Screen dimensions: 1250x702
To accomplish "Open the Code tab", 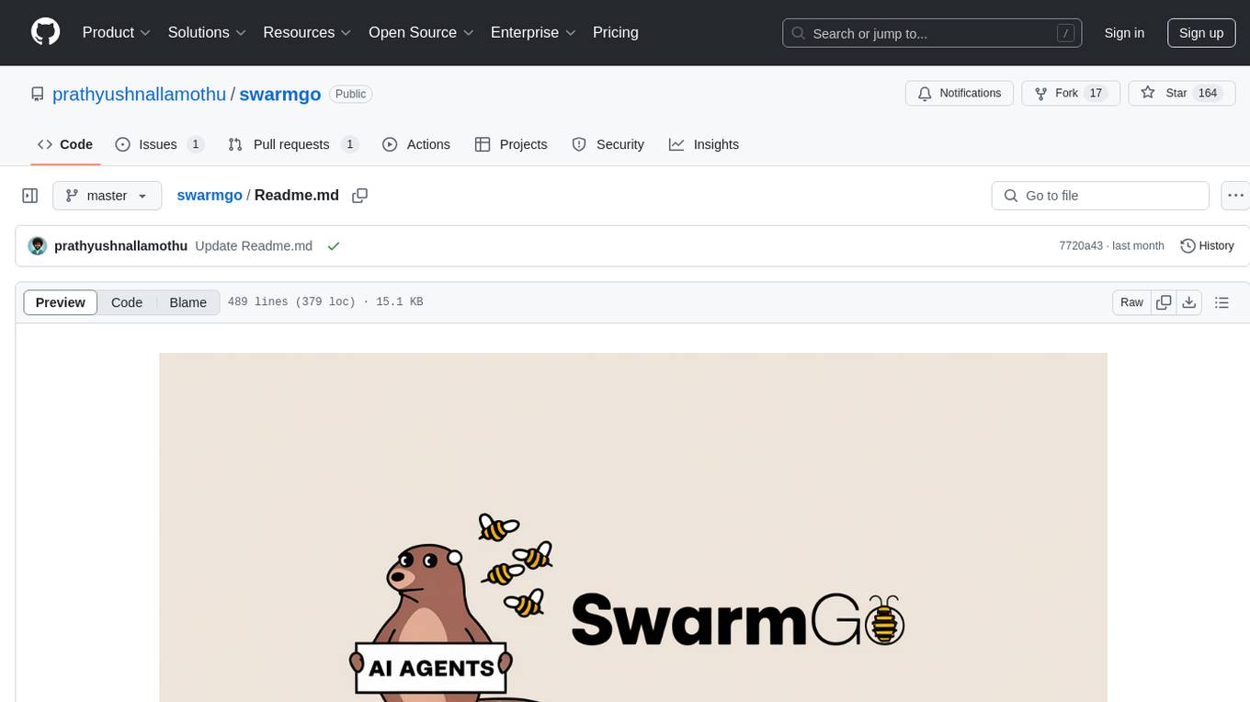I will 65,144.
